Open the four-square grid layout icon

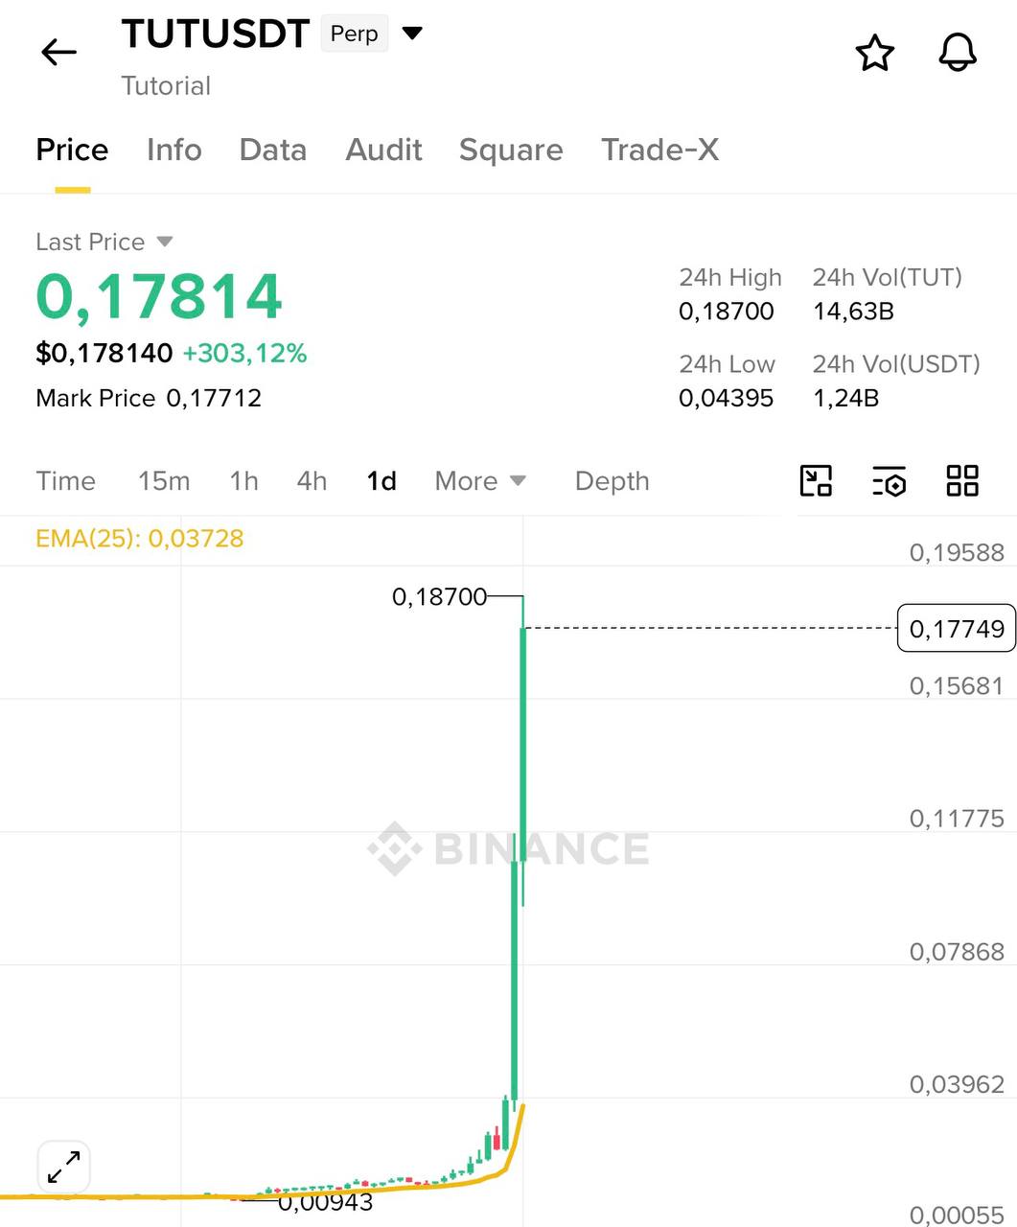[x=961, y=480]
